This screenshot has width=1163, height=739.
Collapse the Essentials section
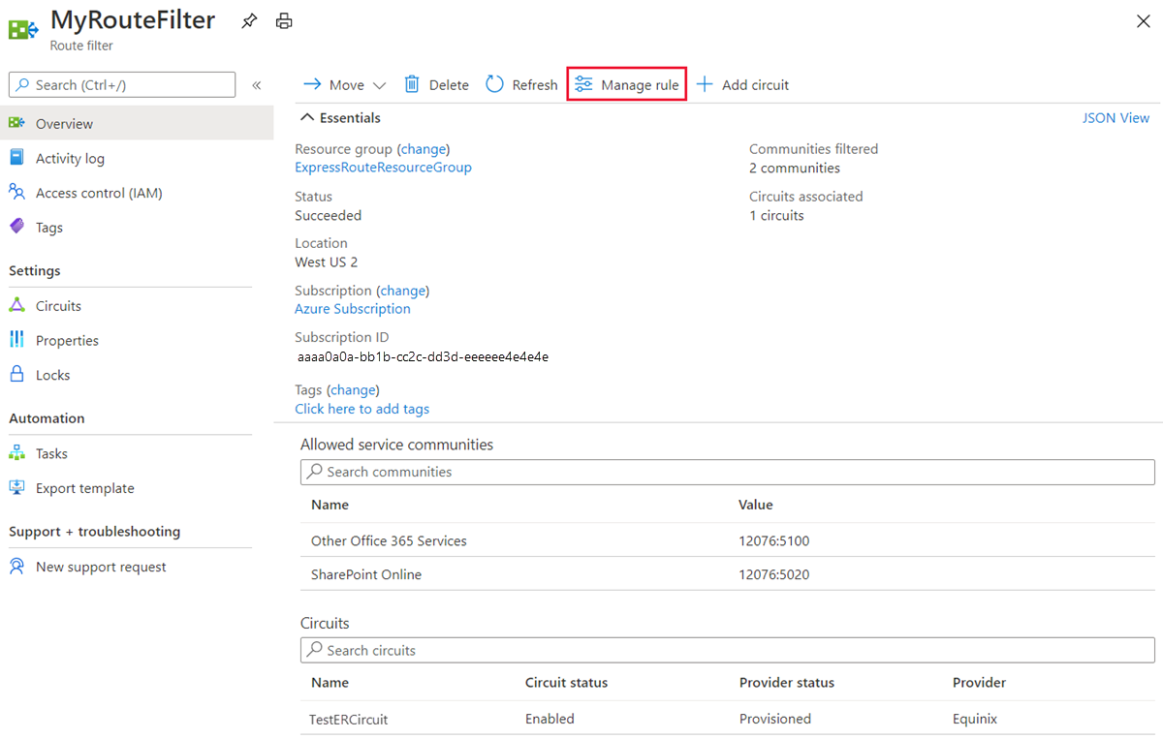(309, 117)
